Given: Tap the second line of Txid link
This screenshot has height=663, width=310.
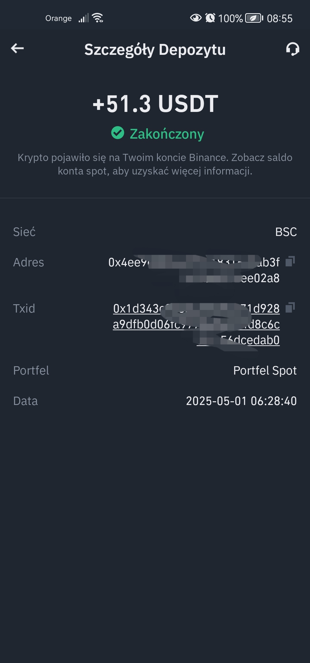Looking at the screenshot, I should point(196,324).
